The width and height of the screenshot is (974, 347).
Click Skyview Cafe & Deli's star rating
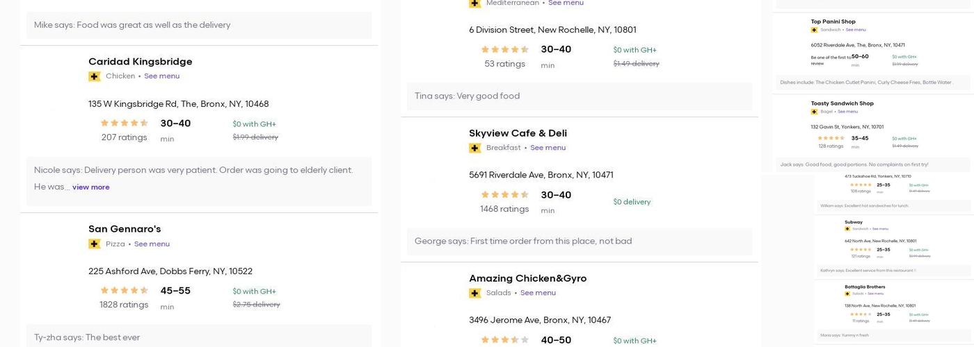tap(505, 195)
